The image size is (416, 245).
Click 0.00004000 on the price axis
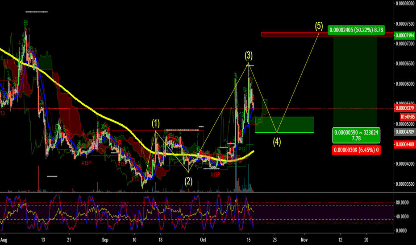[405, 163]
